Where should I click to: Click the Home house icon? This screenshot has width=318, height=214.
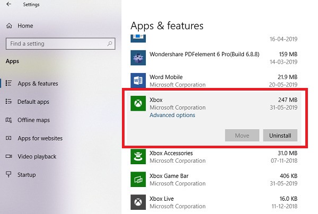pos(9,26)
